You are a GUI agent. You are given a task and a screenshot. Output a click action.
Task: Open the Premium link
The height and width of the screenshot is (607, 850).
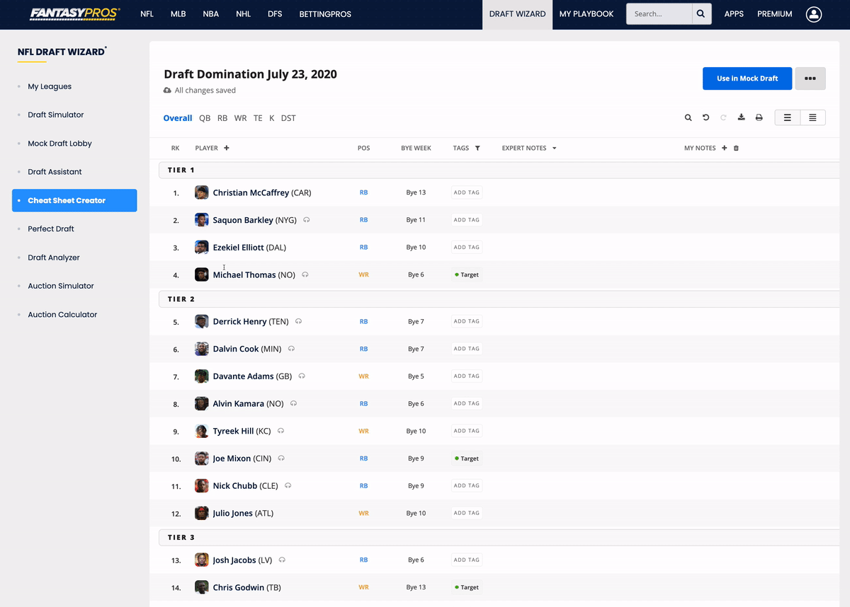point(775,14)
